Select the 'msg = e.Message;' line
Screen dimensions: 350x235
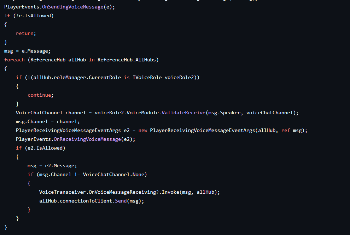click(28, 51)
